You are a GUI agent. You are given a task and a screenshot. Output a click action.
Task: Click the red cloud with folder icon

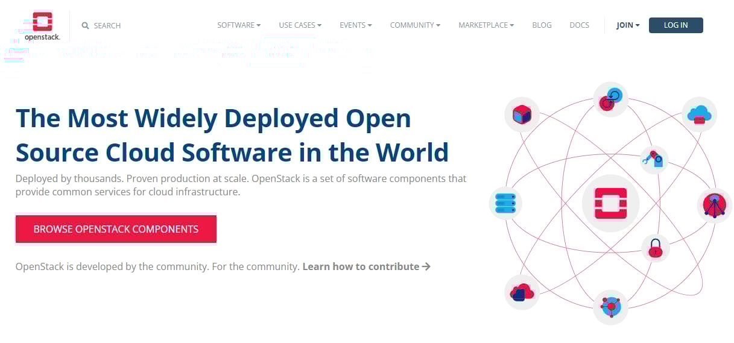click(x=521, y=292)
